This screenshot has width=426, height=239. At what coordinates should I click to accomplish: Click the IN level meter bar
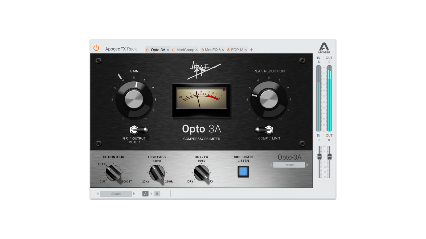click(318, 98)
